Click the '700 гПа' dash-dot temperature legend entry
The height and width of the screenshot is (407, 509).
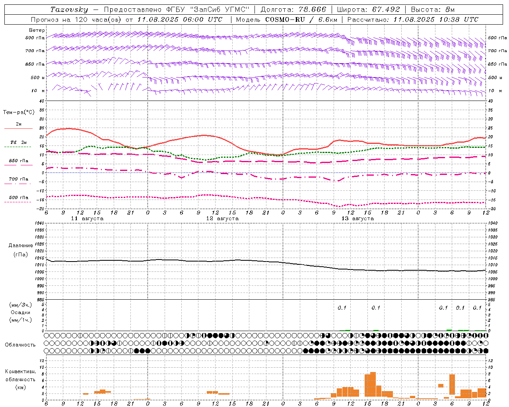point(19,179)
